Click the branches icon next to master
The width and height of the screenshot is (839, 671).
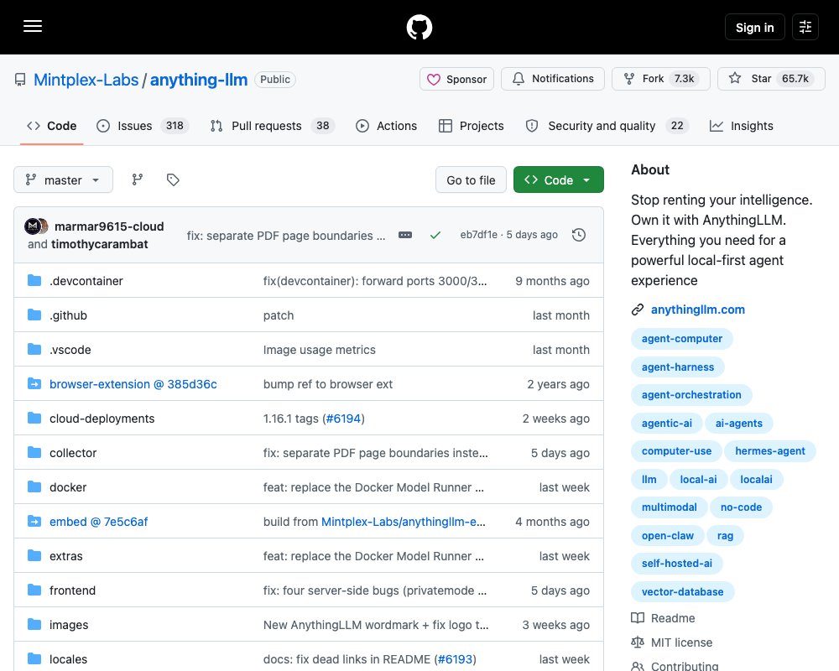(x=138, y=179)
